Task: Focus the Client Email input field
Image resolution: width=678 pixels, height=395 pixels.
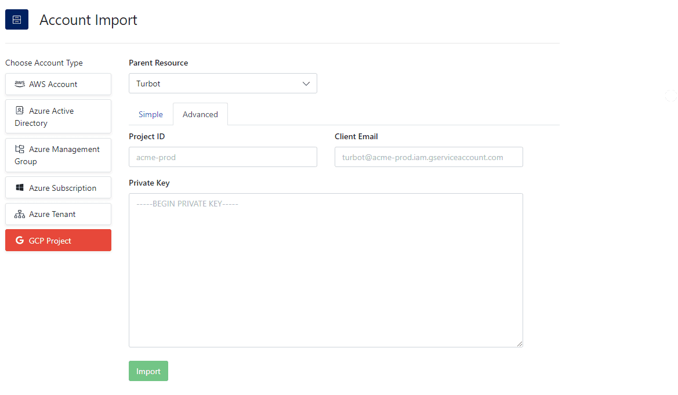Action: click(429, 157)
